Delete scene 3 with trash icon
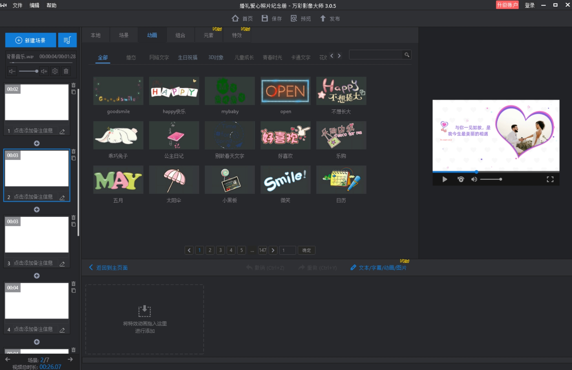This screenshot has width=572, height=370. point(74,218)
